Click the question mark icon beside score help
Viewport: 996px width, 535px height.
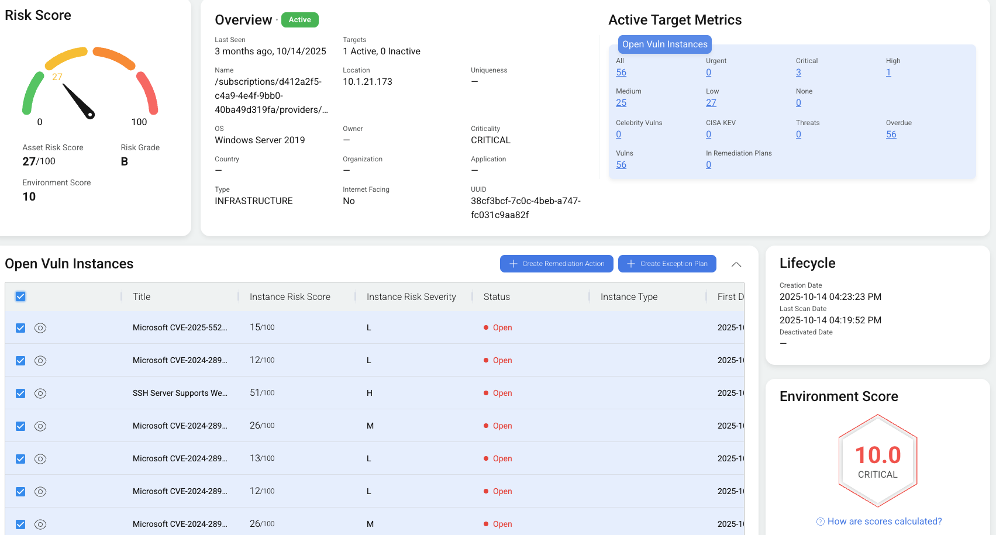tap(820, 522)
